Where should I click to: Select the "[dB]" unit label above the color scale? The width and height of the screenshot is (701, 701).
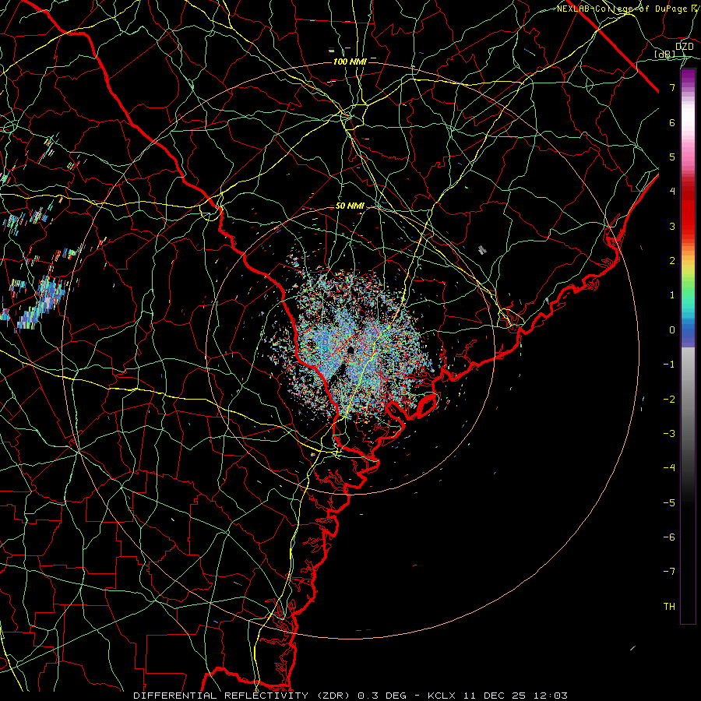pyautogui.click(x=665, y=55)
